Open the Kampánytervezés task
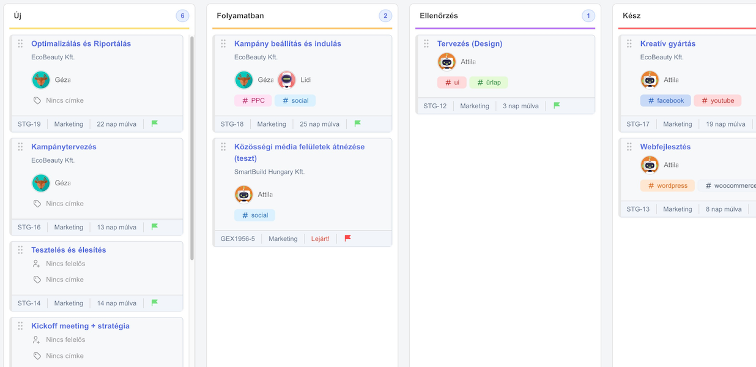Viewport: 756px width, 367px height. (x=64, y=147)
